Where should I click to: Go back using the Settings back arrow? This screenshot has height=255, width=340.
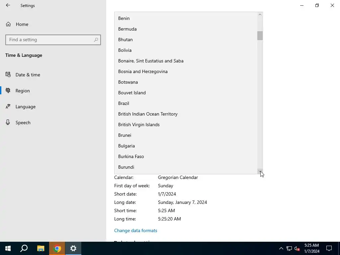(x=8, y=5)
